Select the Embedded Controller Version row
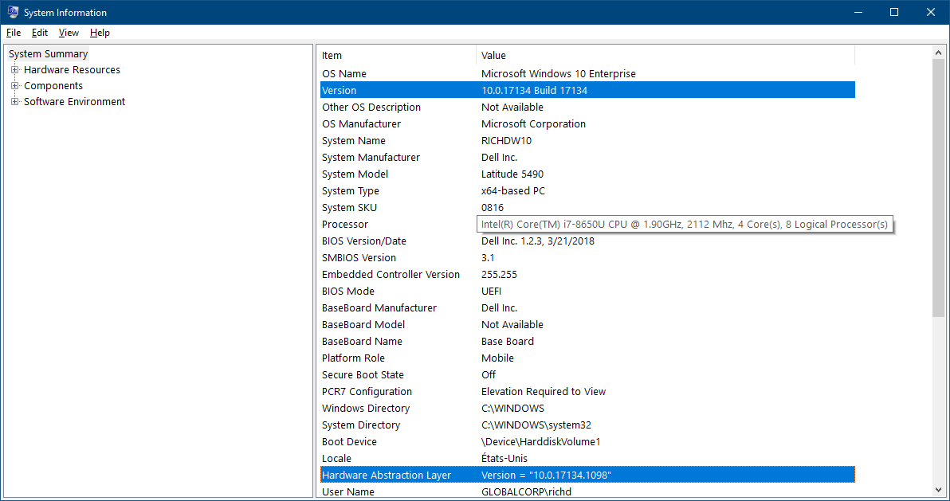This screenshot has height=501, width=950. click(587, 275)
